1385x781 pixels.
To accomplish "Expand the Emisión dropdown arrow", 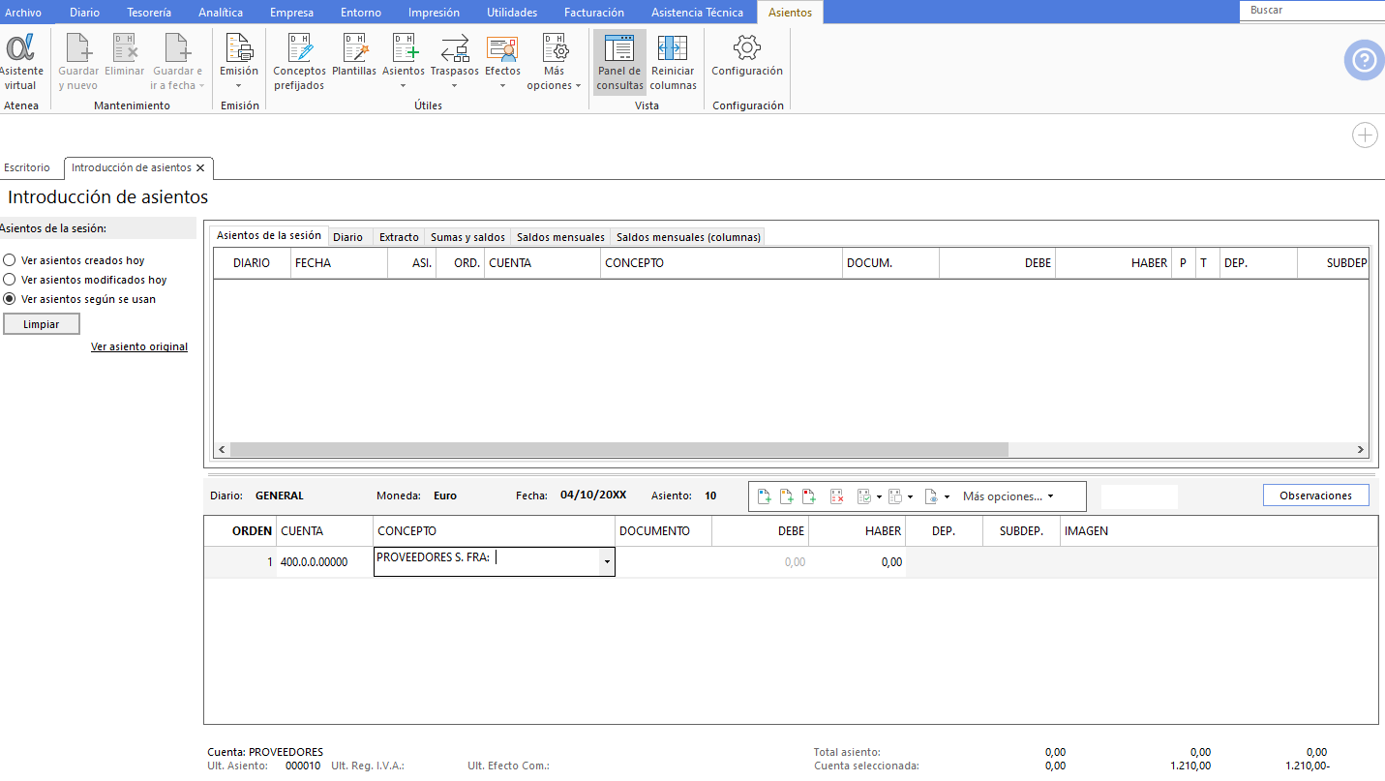I will [x=239, y=85].
